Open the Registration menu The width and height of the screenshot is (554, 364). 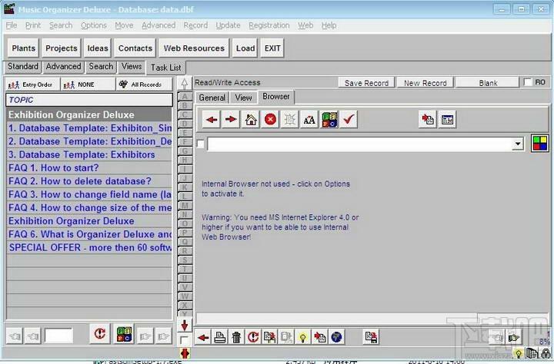[x=269, y=25]
